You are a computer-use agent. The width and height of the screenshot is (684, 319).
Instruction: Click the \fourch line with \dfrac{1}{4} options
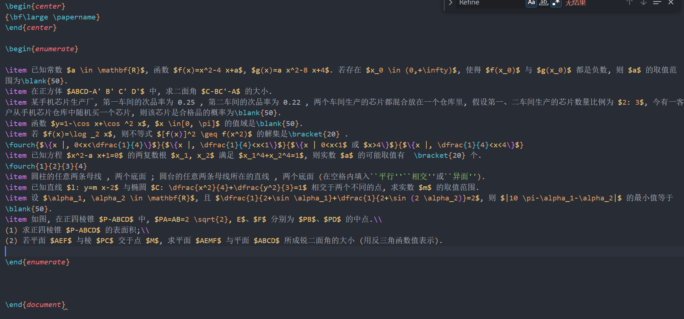click(264, 145)
